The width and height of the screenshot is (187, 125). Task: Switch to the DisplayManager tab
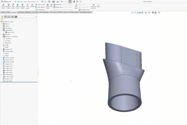16,17
